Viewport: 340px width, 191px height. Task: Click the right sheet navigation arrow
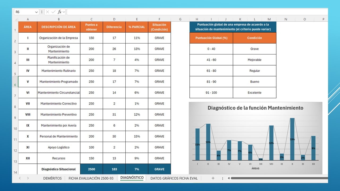(x=28, y=178)
